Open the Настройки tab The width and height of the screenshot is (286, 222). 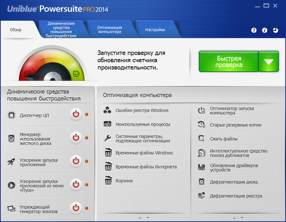click(155, 29)
